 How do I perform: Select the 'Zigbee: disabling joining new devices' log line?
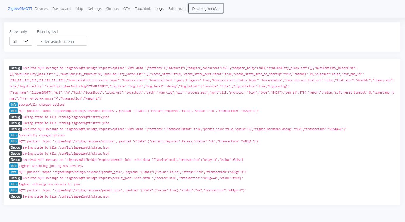point(51,166)
